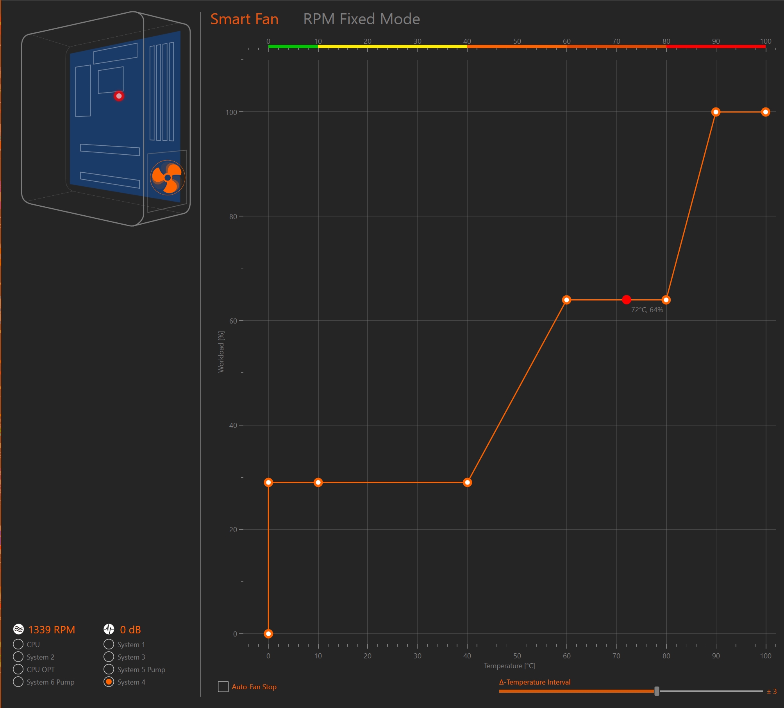Viewport: 784px width, 708px height.
Task: Switch to RPM Fixed Mode tab
Action: [361, 19]
